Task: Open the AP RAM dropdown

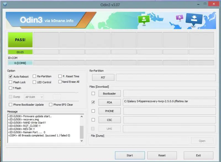Action: click(x=34, y=97)
